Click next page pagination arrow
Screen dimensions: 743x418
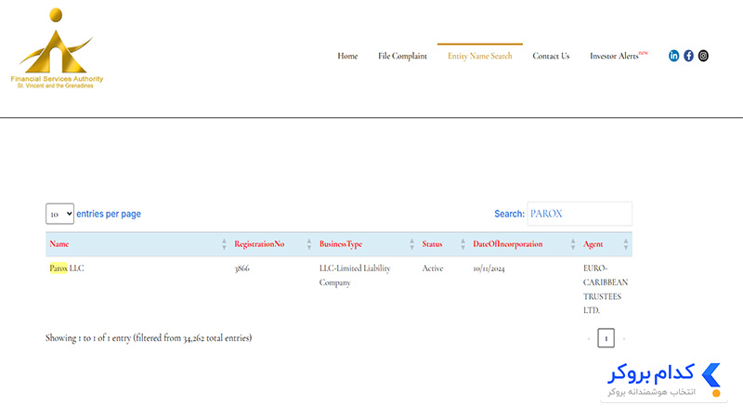point(624,338)
